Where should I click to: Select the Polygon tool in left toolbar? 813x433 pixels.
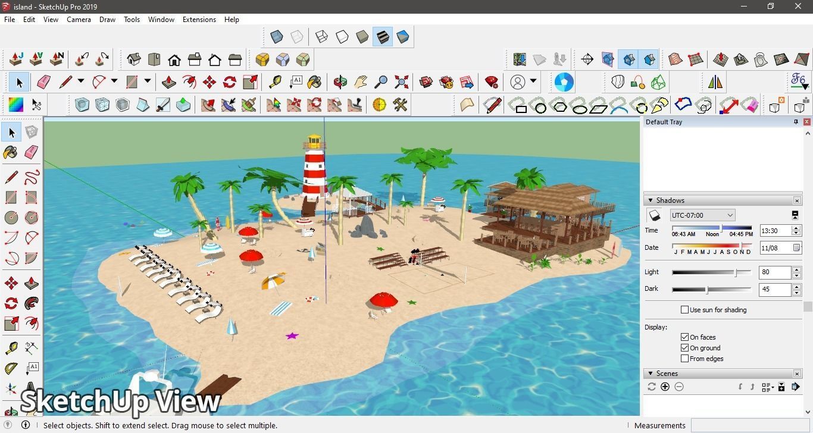tap(32, 217)
